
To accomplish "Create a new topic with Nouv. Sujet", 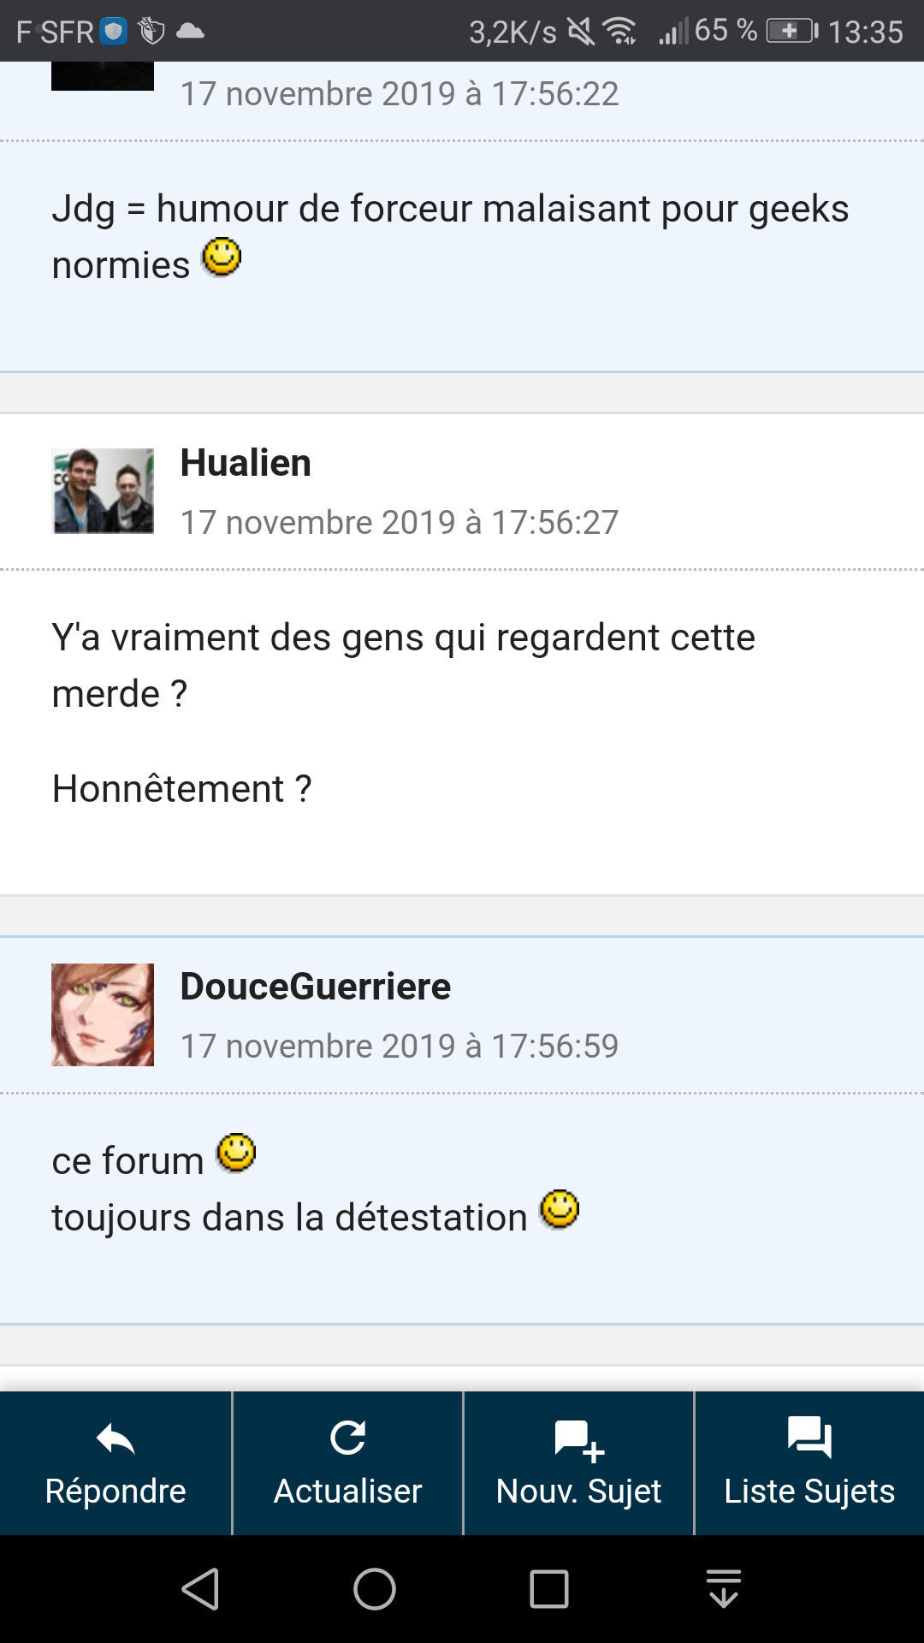I will [x=578, y=1463].
